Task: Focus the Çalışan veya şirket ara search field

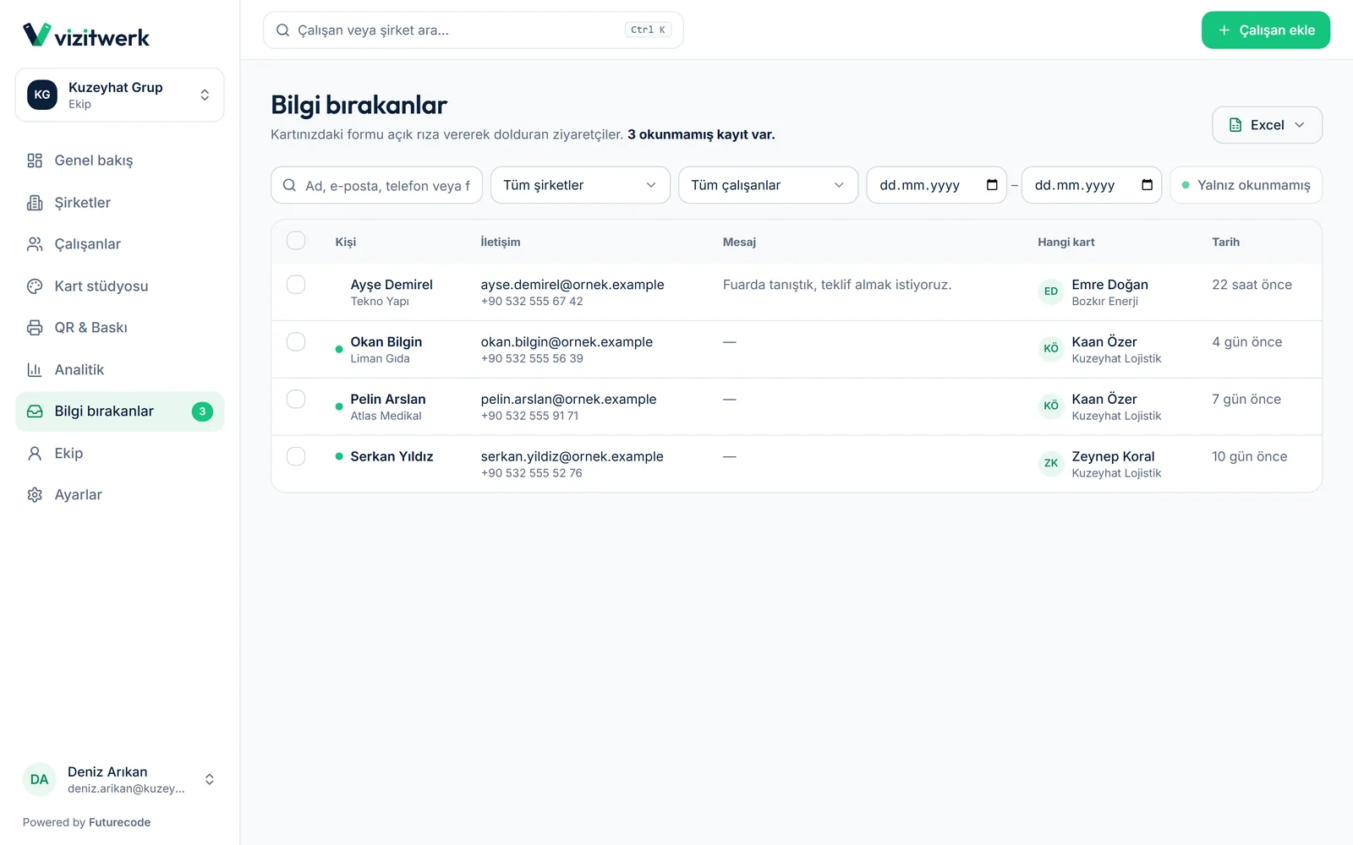Action: click(474, 30)
